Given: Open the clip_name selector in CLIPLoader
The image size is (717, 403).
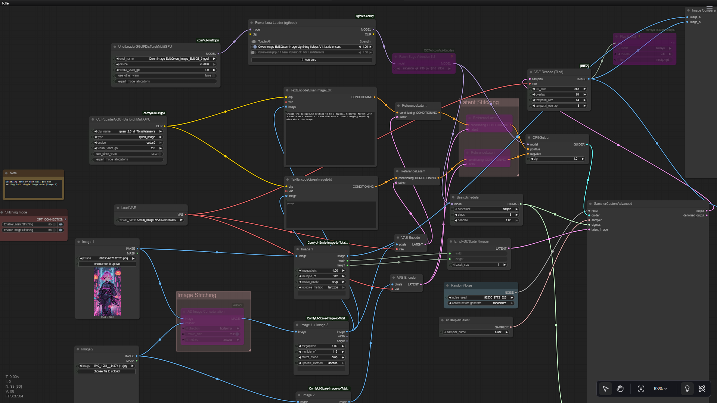Looking at the screenshot, I should 128,131.
